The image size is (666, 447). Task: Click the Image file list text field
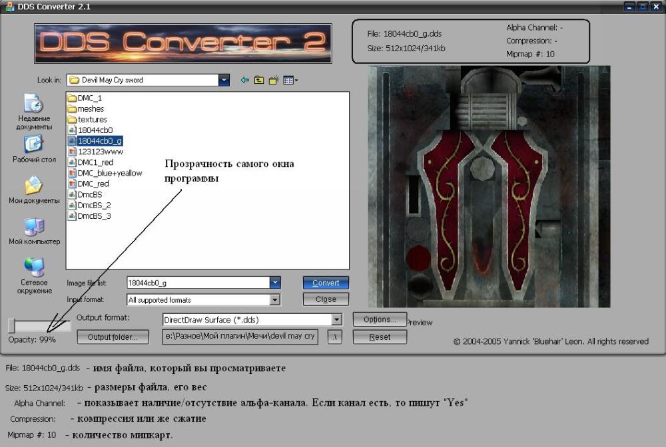198,283
